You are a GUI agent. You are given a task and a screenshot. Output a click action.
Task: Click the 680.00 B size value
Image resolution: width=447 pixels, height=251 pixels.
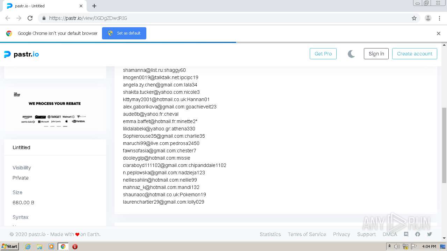coord(23,203)
